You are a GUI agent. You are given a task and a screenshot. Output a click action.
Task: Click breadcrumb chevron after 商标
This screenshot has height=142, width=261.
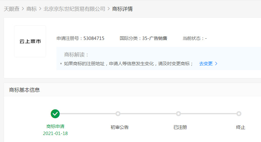pyautogui.click(x=40, y=9)
